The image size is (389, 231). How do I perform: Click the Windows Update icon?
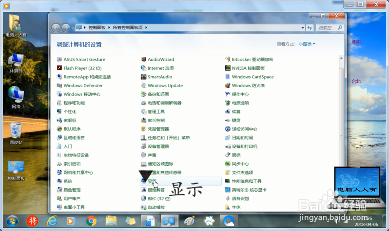[x=144, y=85]
